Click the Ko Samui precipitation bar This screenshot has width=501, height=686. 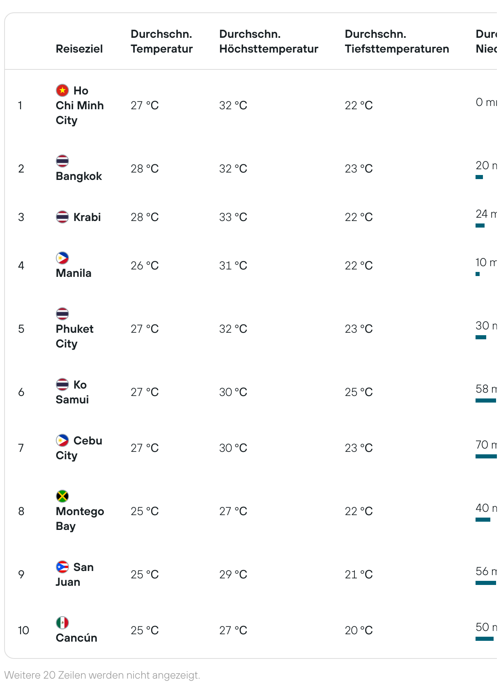(486, 401)
